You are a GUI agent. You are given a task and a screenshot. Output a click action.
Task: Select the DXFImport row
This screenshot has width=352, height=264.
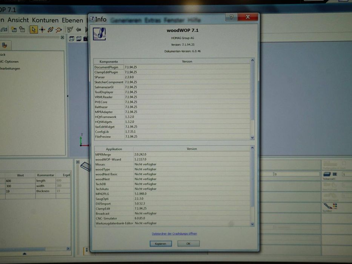click(x=172, y=204)
